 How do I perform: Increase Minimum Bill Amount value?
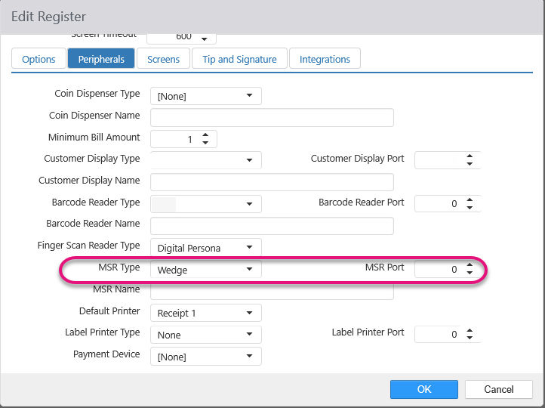pos(205,134)
